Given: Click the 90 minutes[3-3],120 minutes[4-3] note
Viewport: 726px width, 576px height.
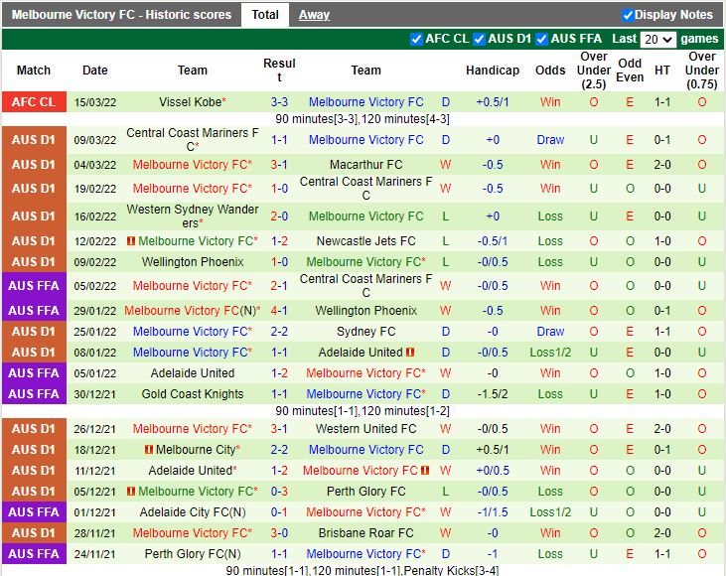Looking at the screenshot, I should coord(363,119).
